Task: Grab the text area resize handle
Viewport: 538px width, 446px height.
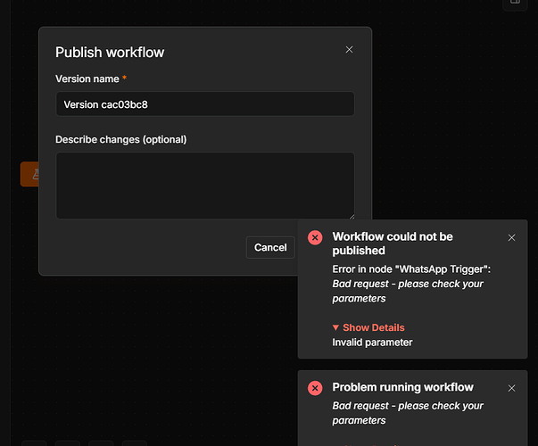Action: click(x=352, y=217)
